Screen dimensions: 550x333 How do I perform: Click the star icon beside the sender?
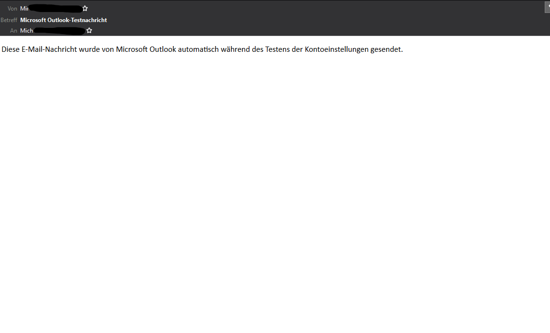click(x=85, y=9)
